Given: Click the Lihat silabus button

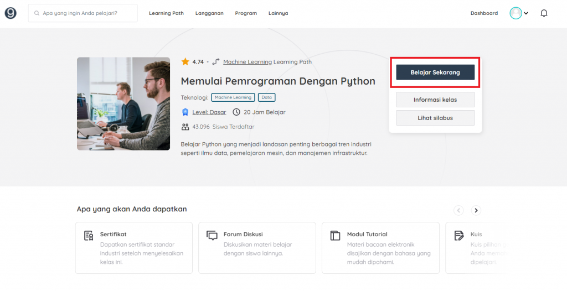Looking at the screenshot, I should point(435,118).
